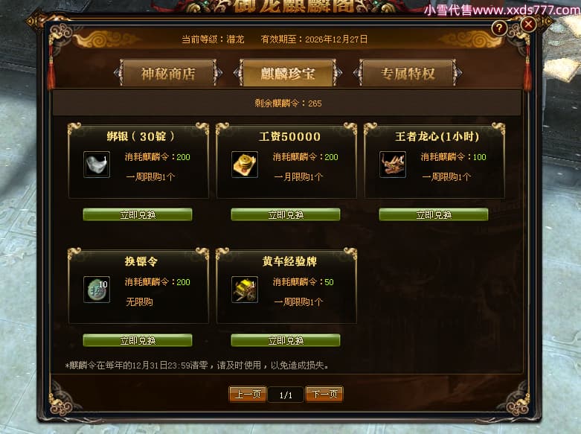Go to next page 下一页
This screenshot has height=434, width=581.
click(324, 394)
